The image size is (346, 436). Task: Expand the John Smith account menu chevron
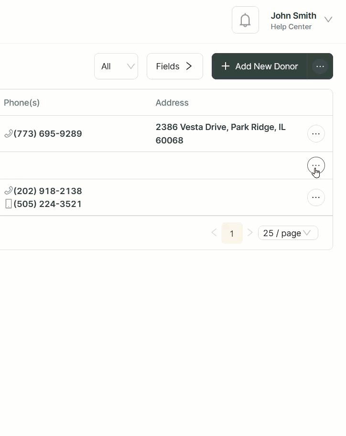328,20
